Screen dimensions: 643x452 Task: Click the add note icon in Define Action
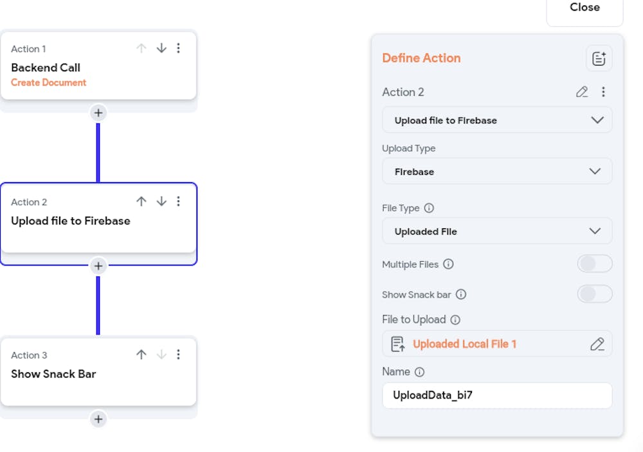click(599, 59)
